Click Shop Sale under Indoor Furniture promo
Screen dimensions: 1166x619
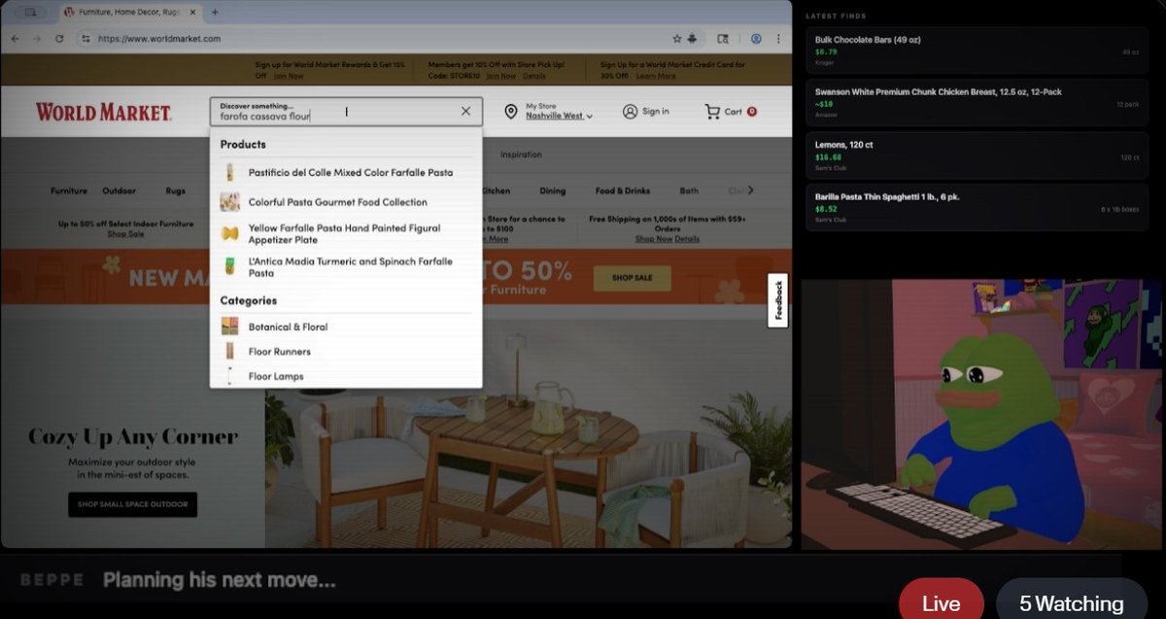(x=125, y=234)
